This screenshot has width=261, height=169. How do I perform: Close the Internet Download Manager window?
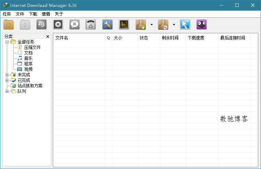coord(253,5)
